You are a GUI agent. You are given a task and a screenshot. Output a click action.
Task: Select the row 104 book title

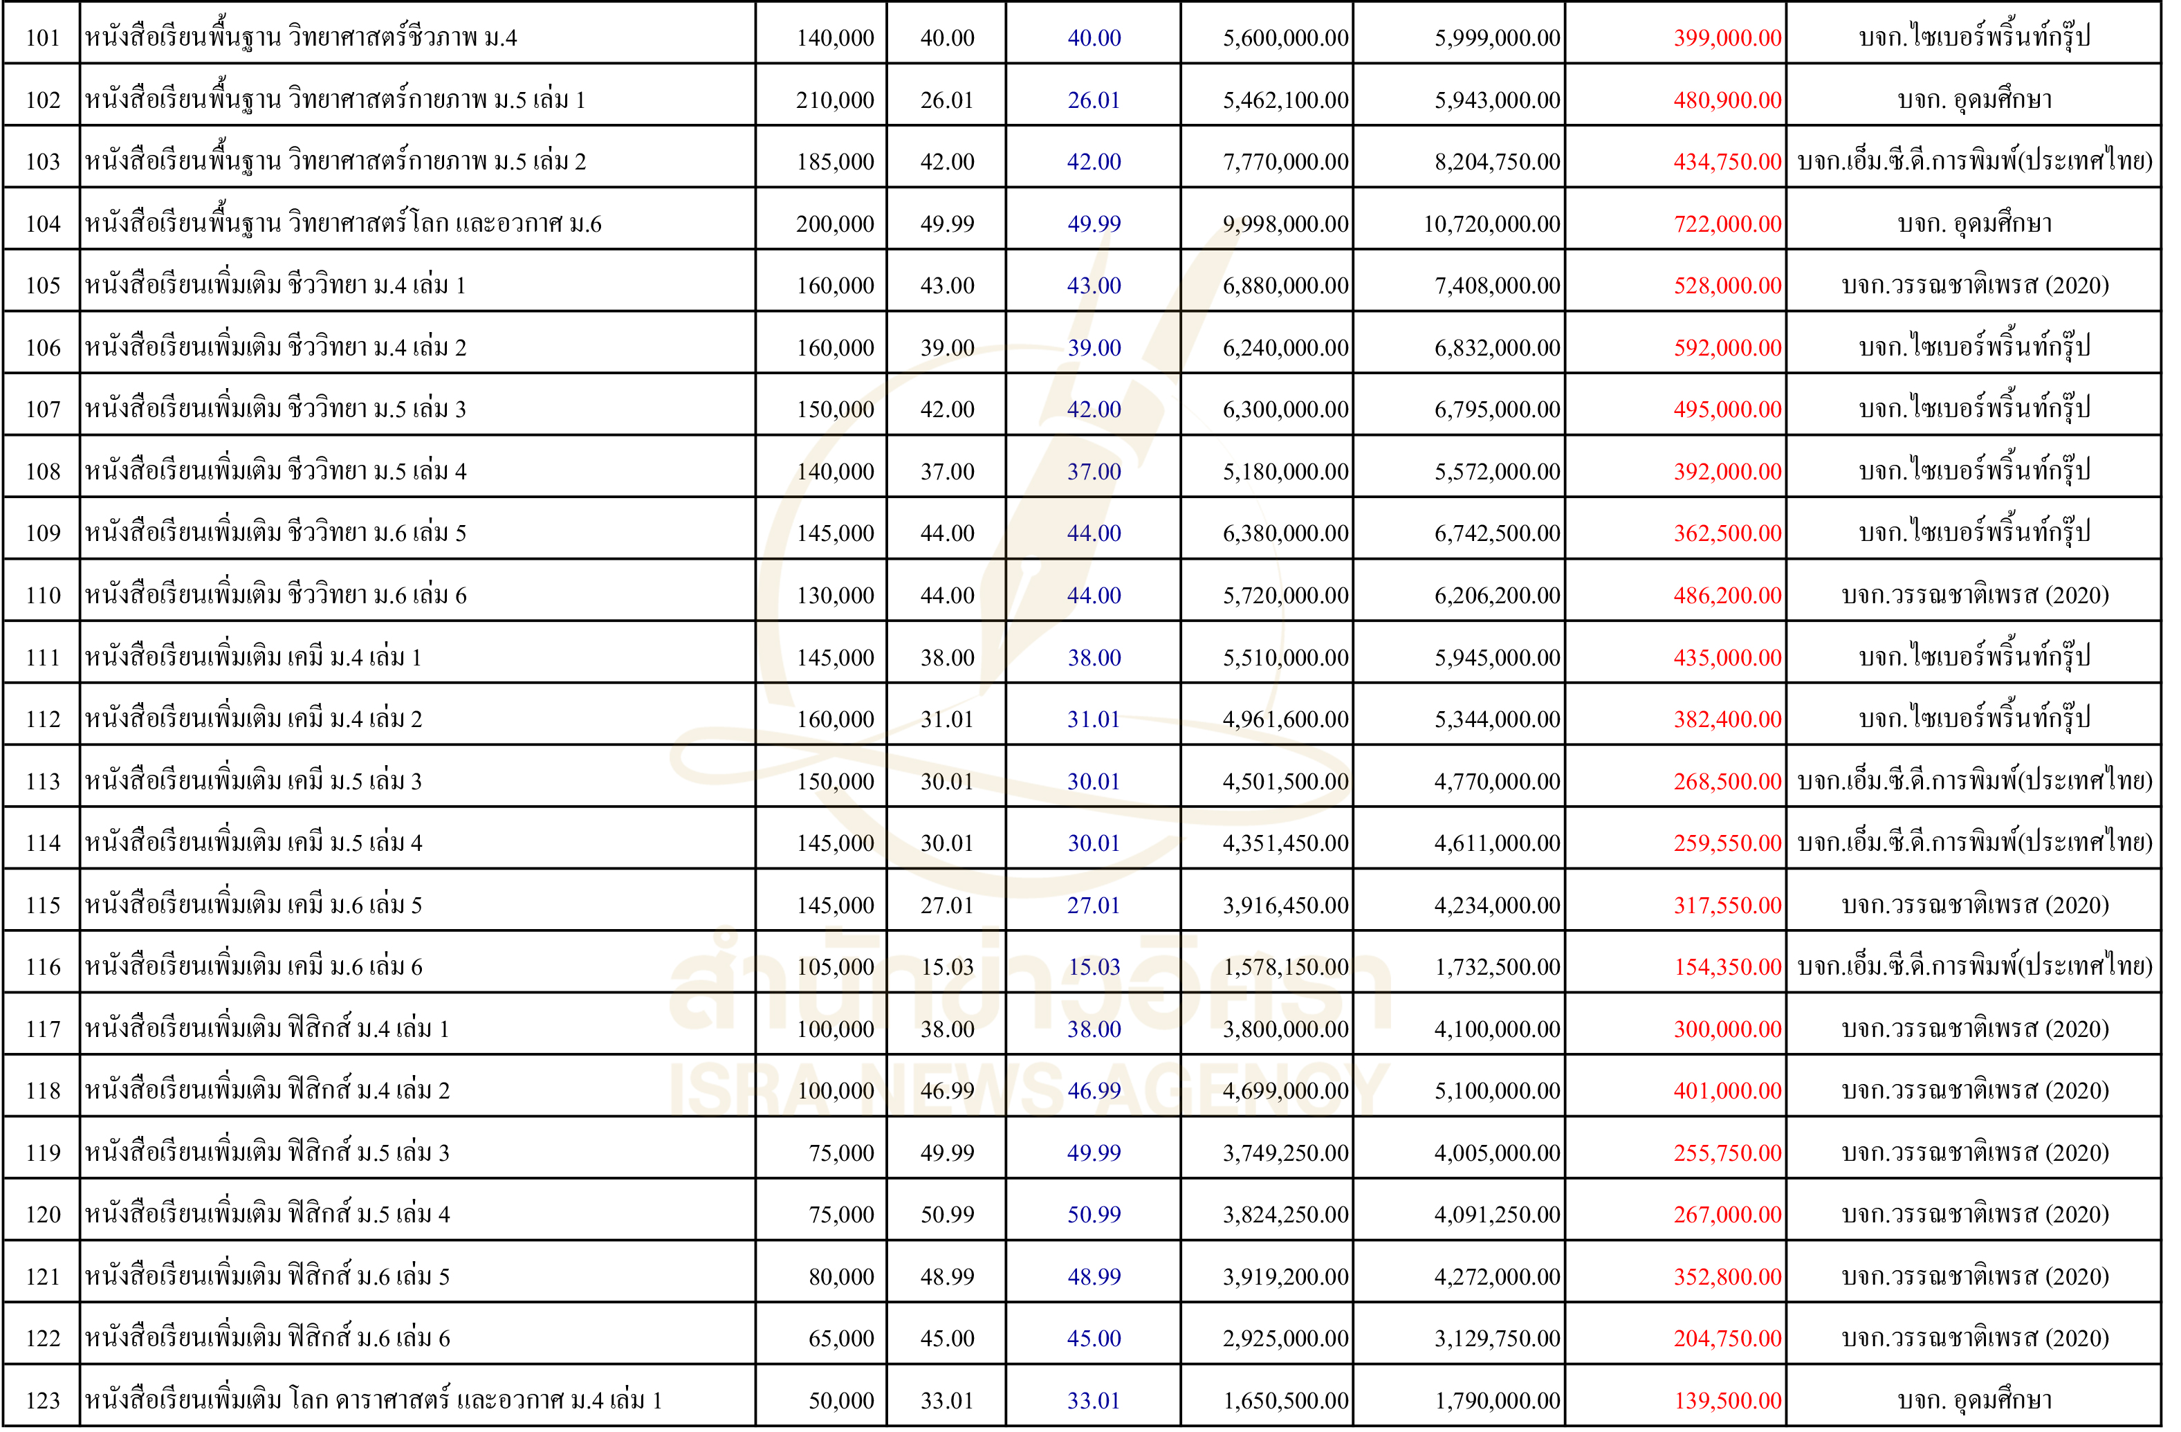pos(344,224)
